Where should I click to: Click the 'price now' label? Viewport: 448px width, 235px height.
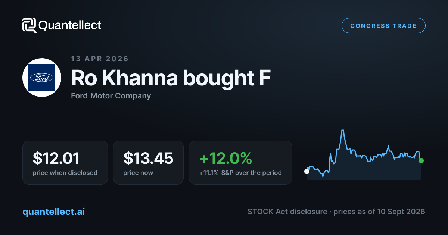pyautogui.click(x=138, y=173)
